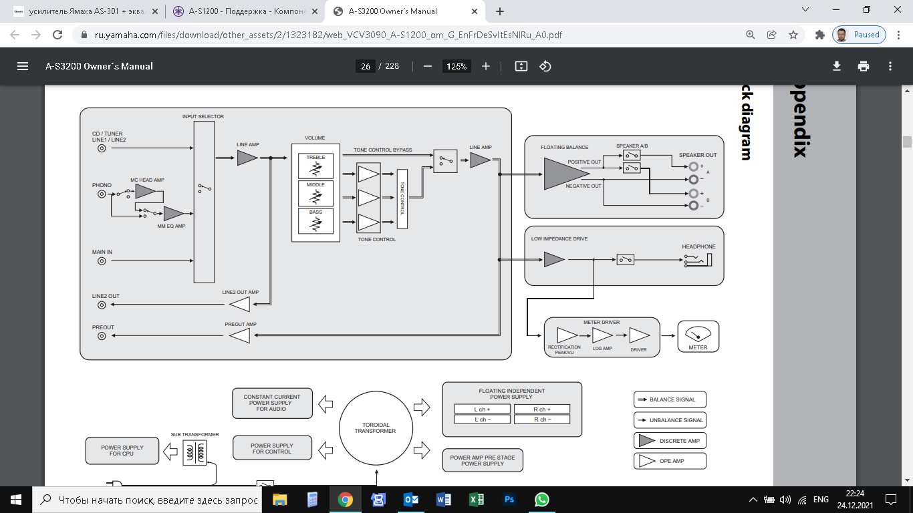Edit the page number field showing 26

pyautogui.click(x=365, y=66)
